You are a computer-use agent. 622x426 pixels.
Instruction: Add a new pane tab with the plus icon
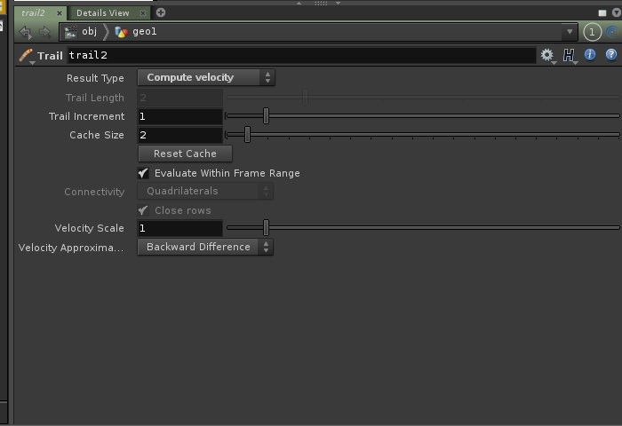tap(161, 12)
